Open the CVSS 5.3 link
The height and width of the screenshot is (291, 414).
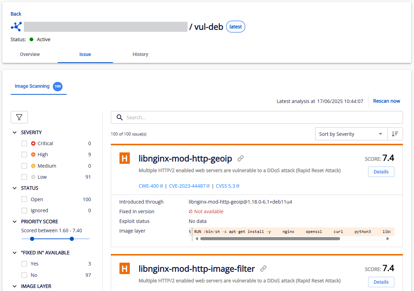pyautogui.click(x=227, y=186)
